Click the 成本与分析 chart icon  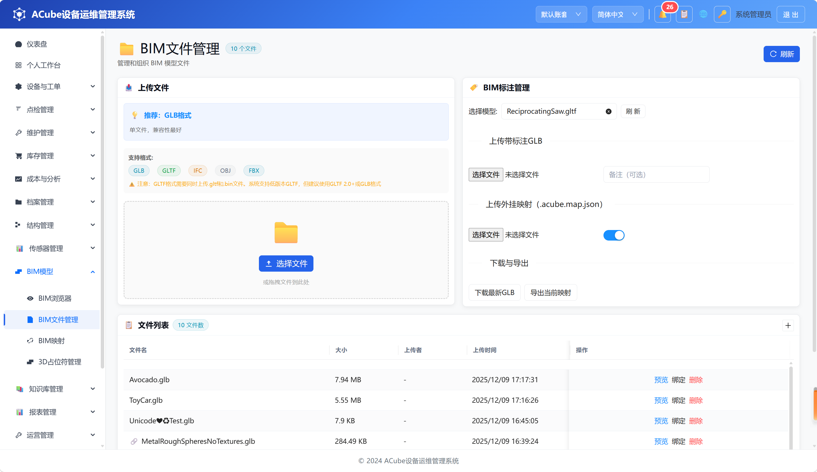point(19,179)
